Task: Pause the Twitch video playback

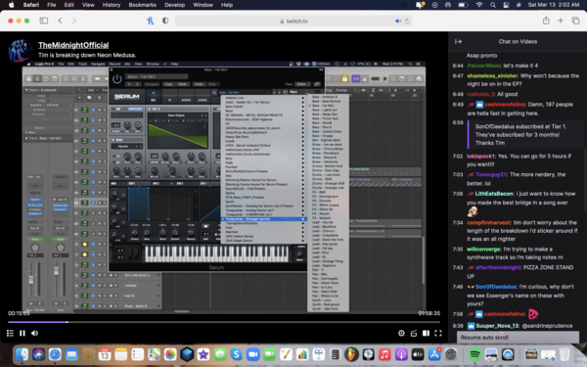Action: 23,333
